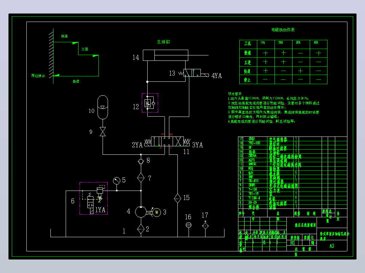The image size is (365, 273).
Task: Click the 快退 label below the cycle diagram
Action: (x=76, y=81)
